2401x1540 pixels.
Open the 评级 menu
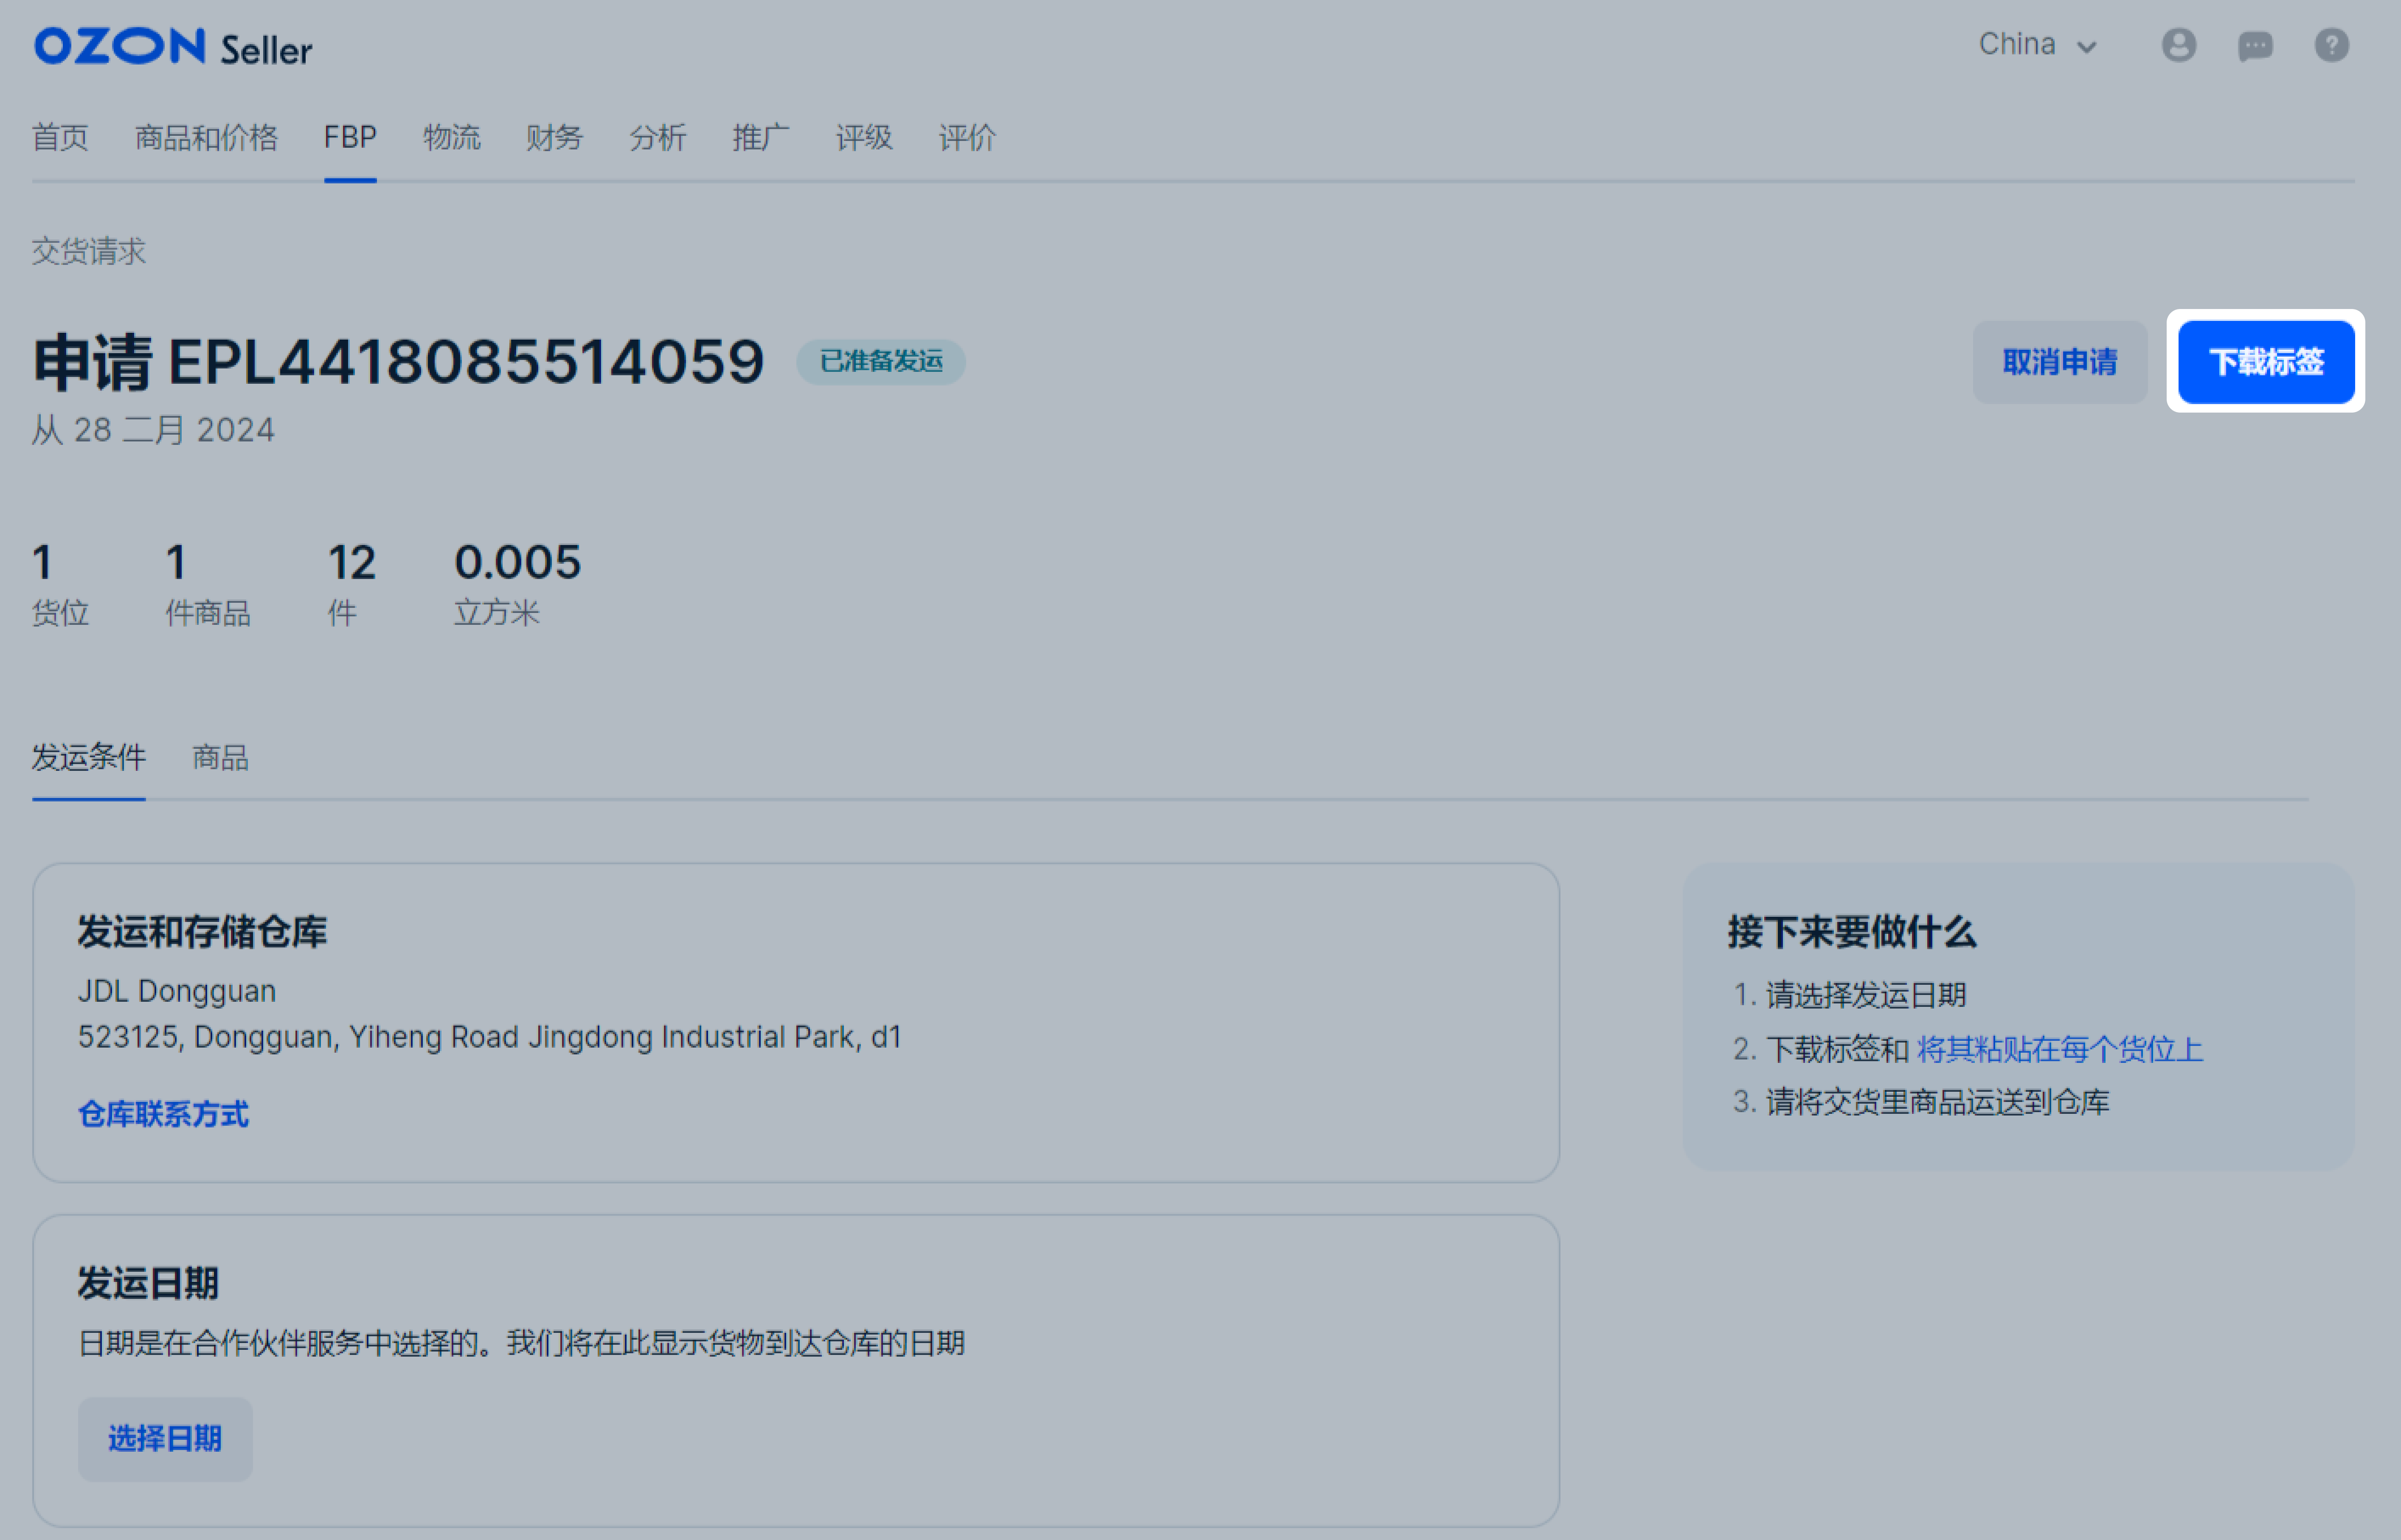864,137
